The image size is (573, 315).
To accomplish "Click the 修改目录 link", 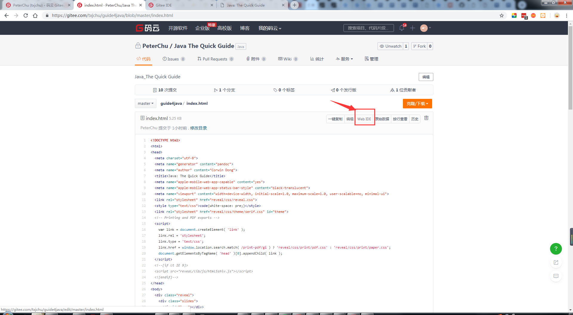I will point(198,128).
